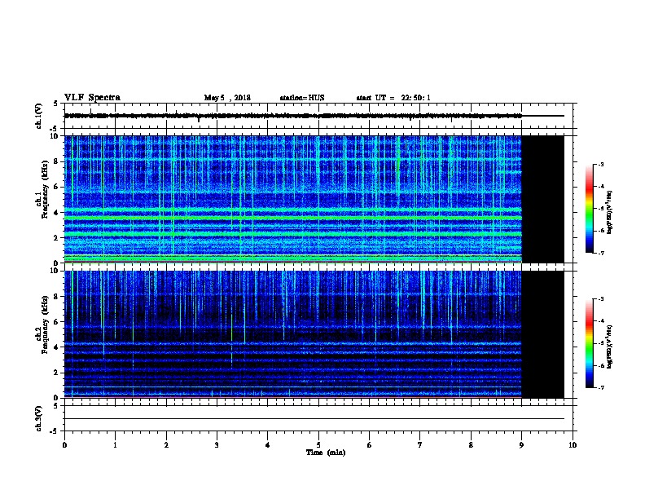Click the "8" kHz tick of ch.2 frequency axis
This screenshot has width=645, height=499.
(x=56, y=297)
